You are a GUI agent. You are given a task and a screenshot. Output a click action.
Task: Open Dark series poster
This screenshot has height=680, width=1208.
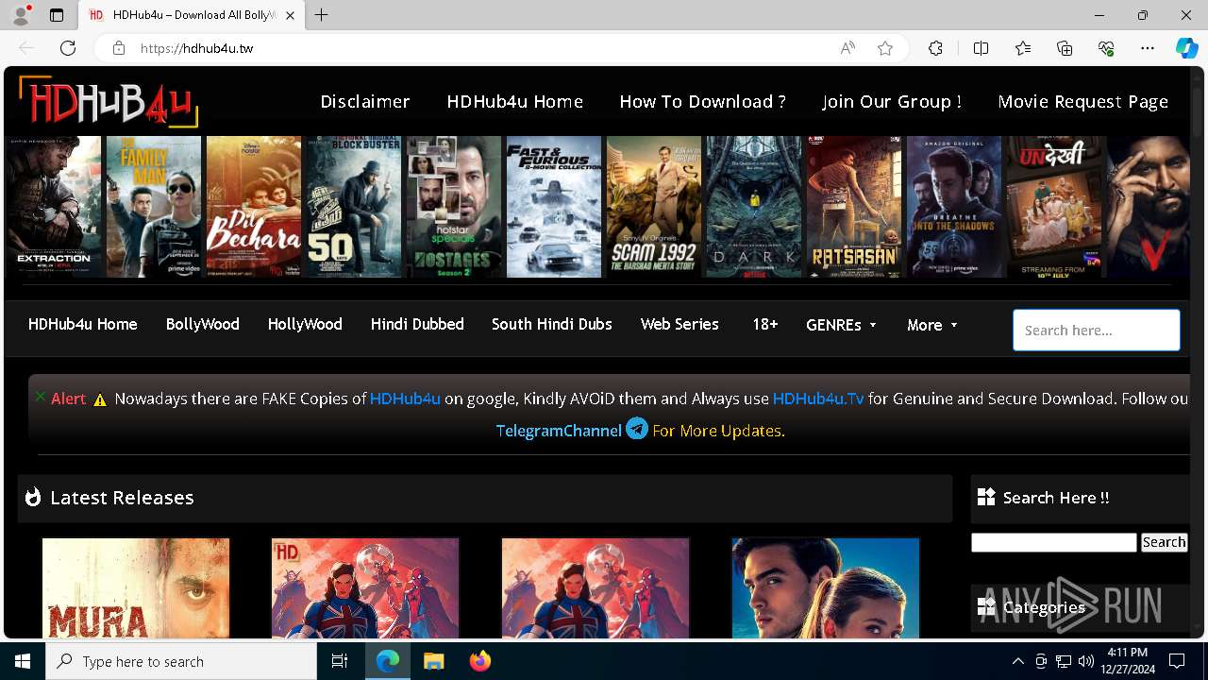(754, 207)
